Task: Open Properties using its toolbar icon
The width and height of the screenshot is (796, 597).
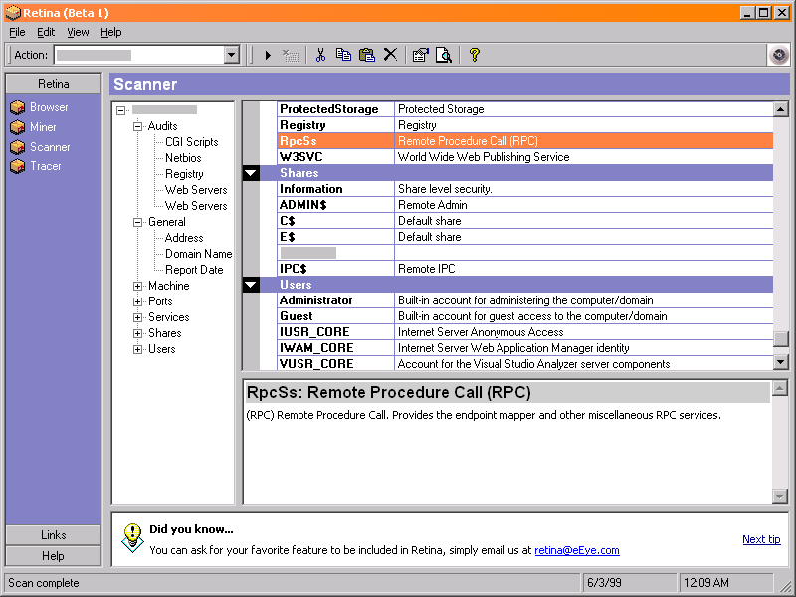Action: pos(420,55)
